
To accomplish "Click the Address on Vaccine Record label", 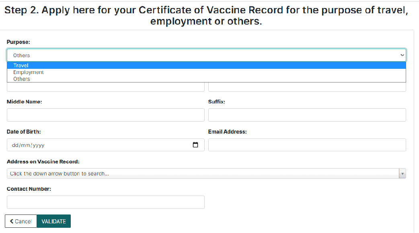I will (x=43, y=161).
